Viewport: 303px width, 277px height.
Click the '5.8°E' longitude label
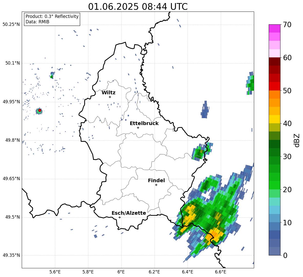(88, 272)
